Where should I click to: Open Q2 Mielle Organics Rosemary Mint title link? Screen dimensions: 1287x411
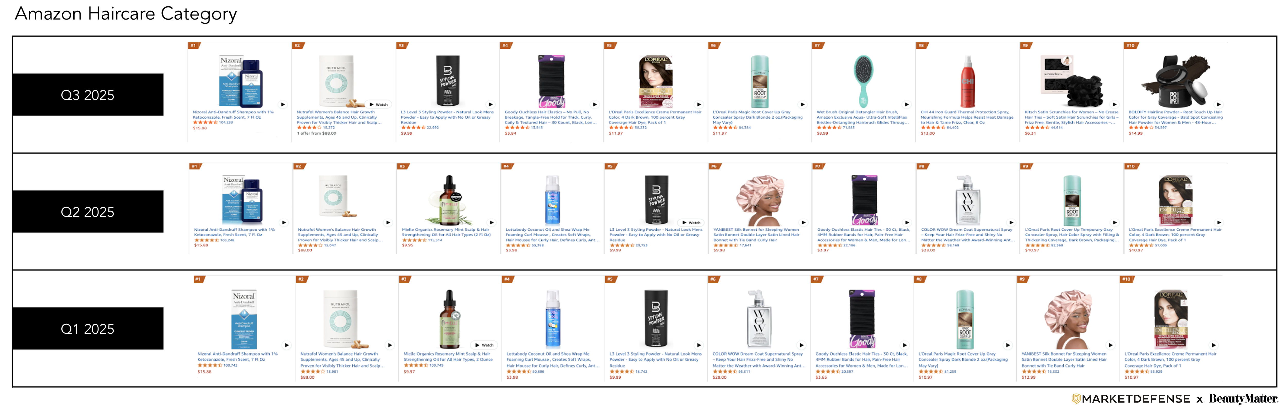tap(446, 232)
